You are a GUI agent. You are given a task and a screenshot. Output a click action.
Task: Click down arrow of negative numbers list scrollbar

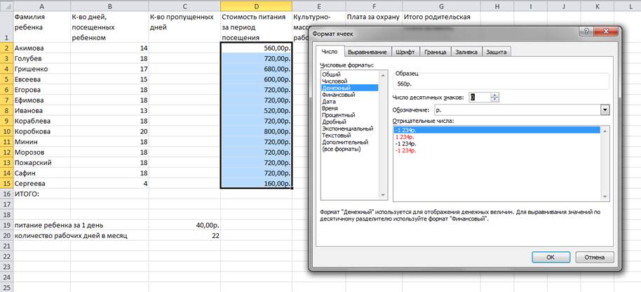pyautogui.click(x=605, y=197)
